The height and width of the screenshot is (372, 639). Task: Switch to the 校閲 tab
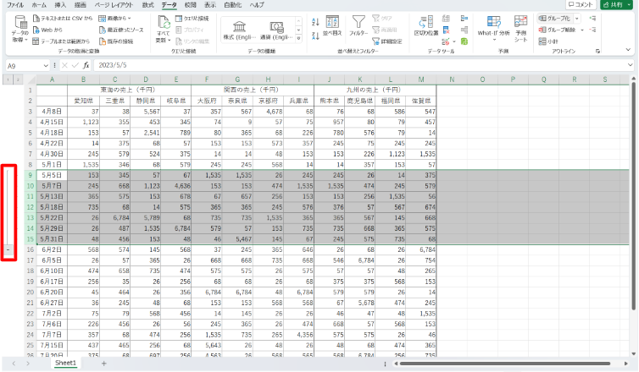(191, 5)
